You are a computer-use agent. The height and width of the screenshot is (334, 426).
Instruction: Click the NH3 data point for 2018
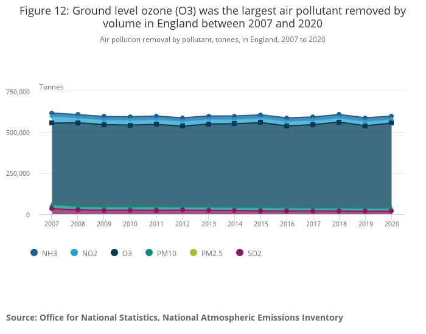pyautogui.click(x=339, y=114)
